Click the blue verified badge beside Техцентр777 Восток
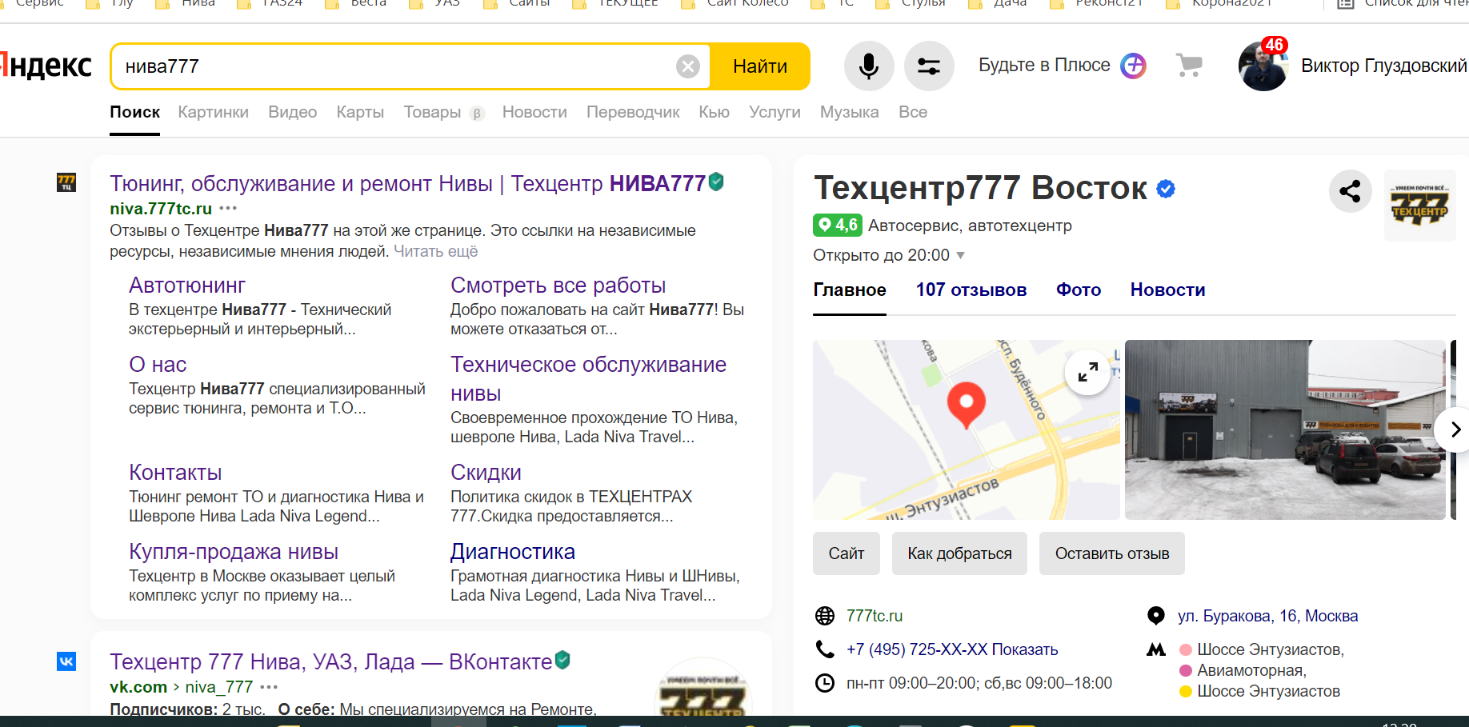Screen dimensions: 1469x727 tap(1167, 189)
